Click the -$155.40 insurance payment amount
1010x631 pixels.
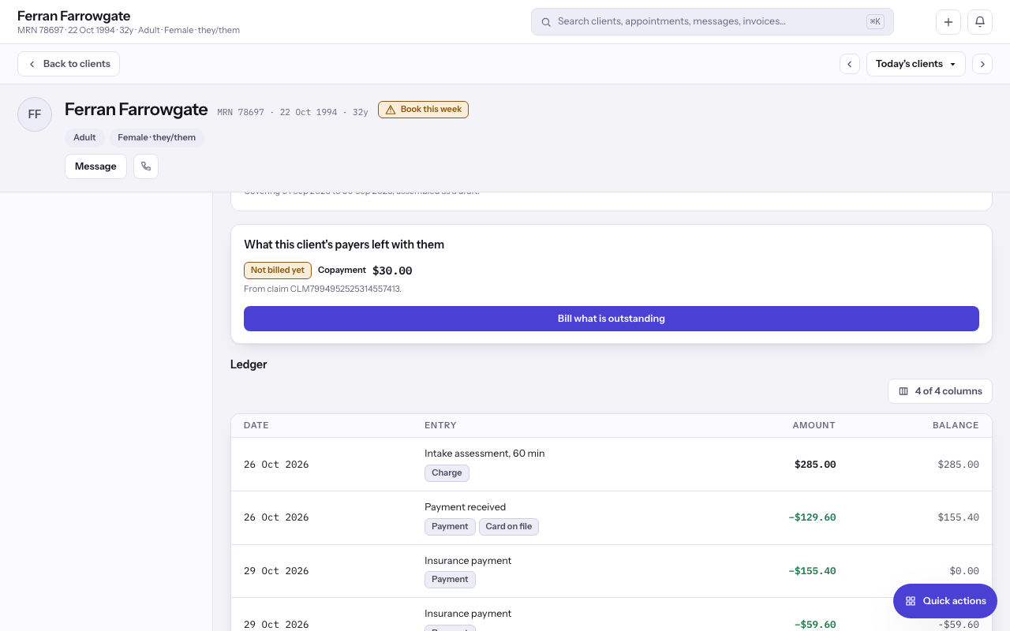[812, 571]
